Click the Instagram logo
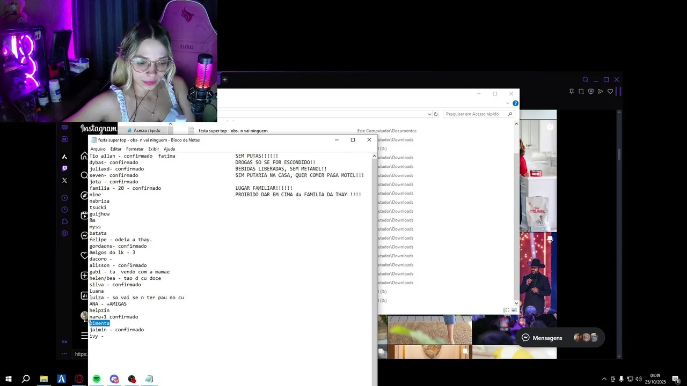Screen dimensions: 687x386 (99, 129)
